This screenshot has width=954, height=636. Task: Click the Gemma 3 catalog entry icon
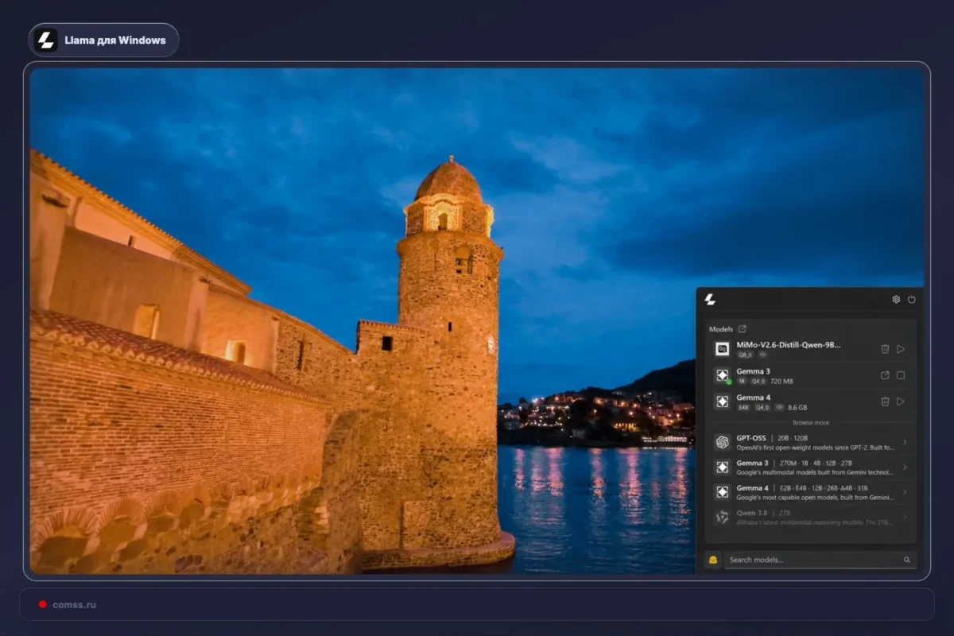(x=722, y=467)
